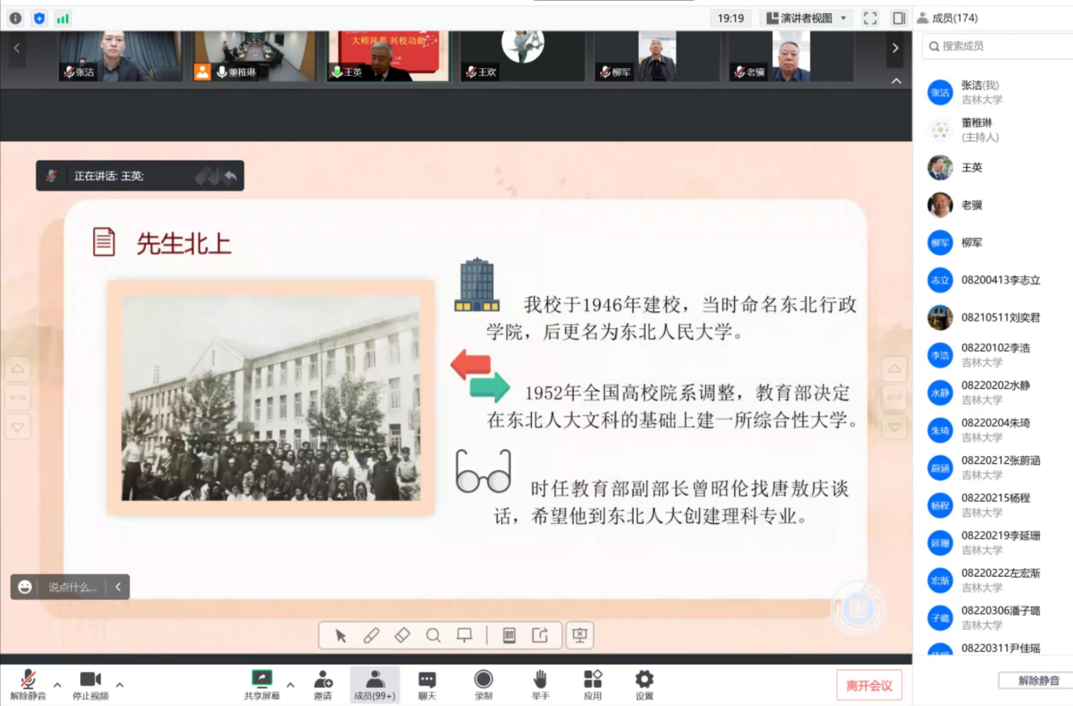Toggle the side panel layout icon
Screen dimensions: 1073x706
click(x=899, y=18)
